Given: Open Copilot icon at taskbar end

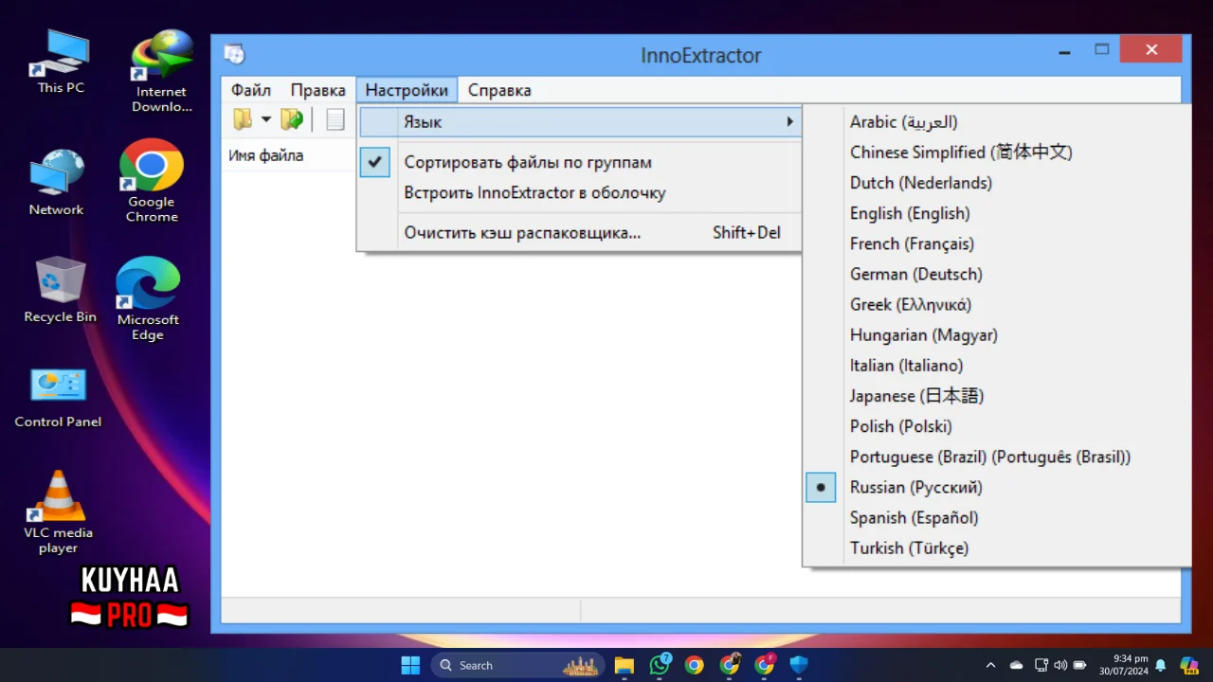Looking at the screenshot, I should (x=1189, y=665).
